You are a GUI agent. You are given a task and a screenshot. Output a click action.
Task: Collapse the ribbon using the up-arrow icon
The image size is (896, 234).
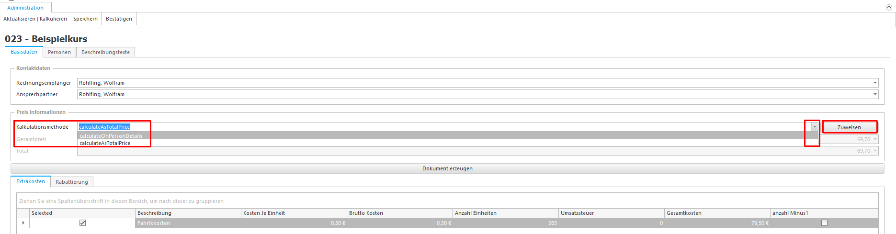point(889,7)
